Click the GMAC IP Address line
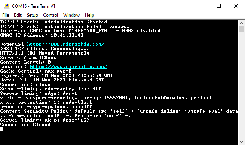This screenshot has height=145, width=245. [42, 35]
